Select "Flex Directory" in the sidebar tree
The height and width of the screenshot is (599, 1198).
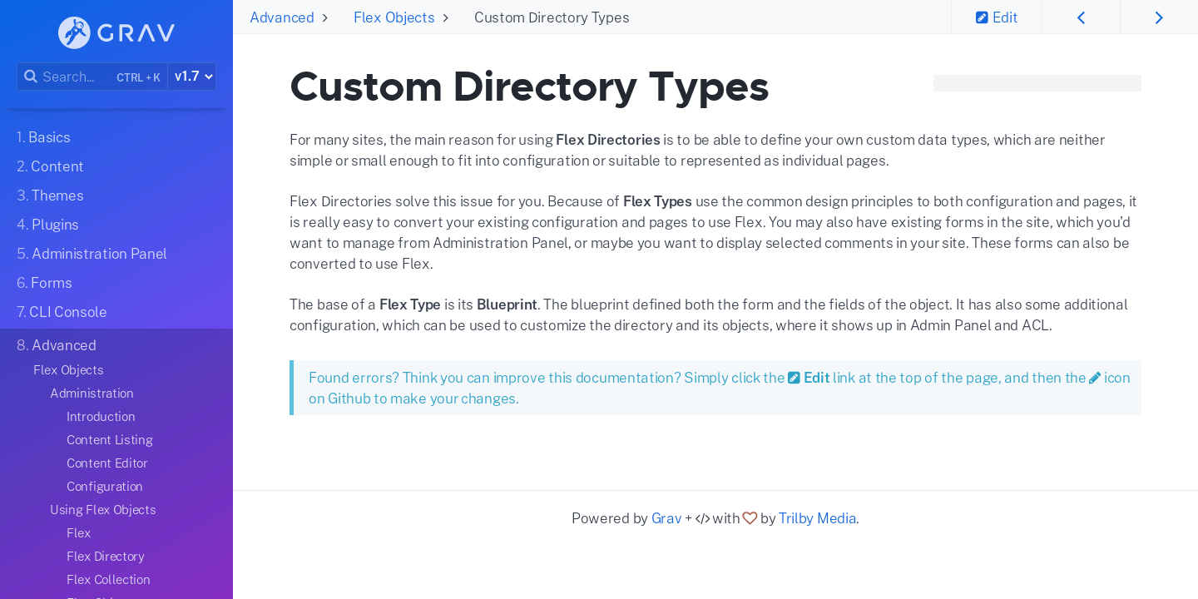[x=105, y=556]
